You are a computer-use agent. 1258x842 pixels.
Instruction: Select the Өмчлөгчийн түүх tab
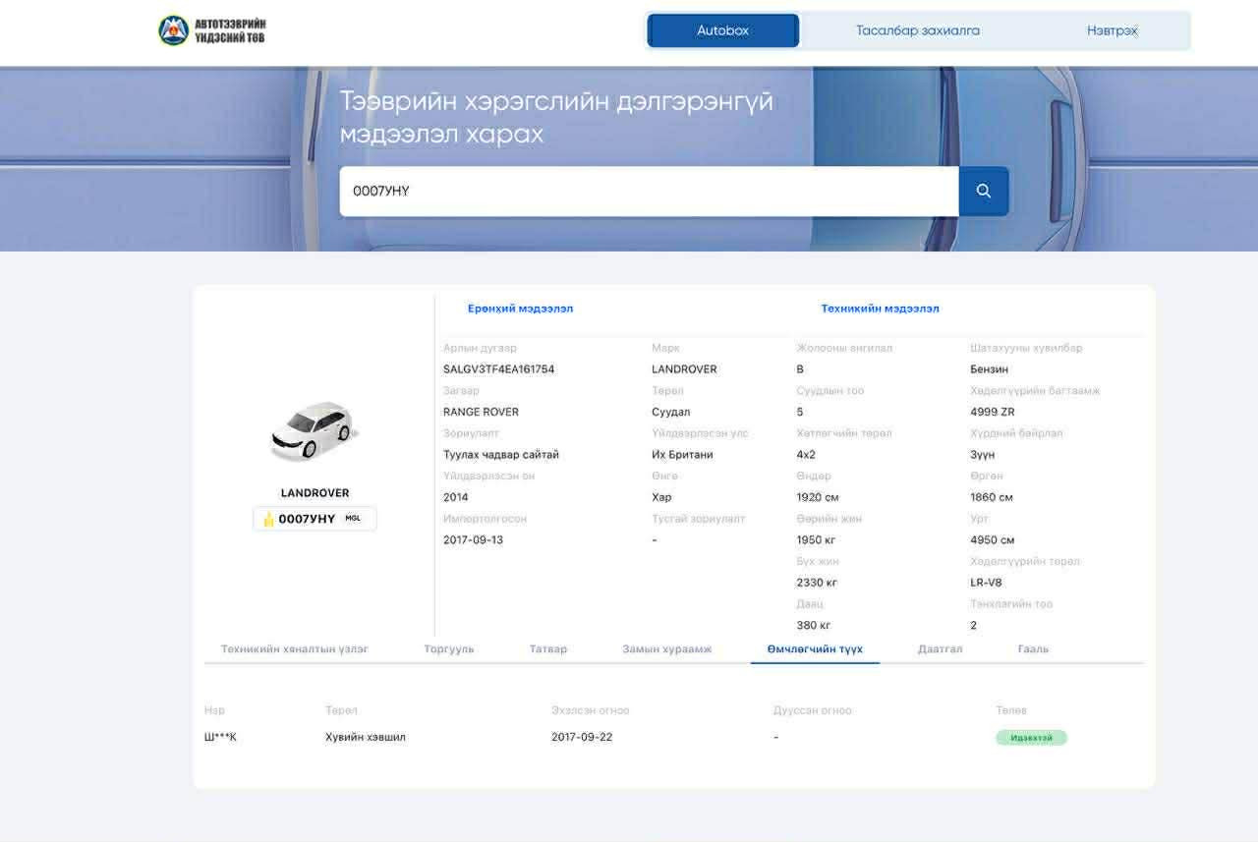815,649
